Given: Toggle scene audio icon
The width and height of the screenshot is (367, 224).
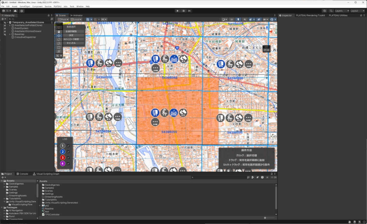Looking at the screenshot, I should [x=245, y=19].
